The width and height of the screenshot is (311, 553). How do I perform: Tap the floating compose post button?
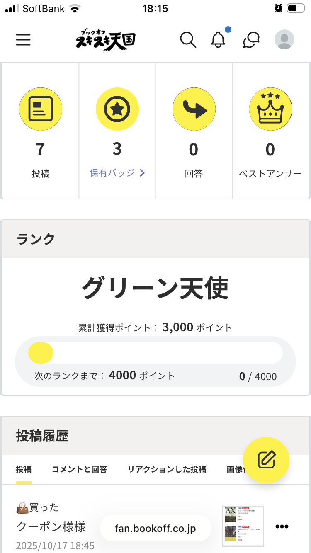(x=266, y=460)
